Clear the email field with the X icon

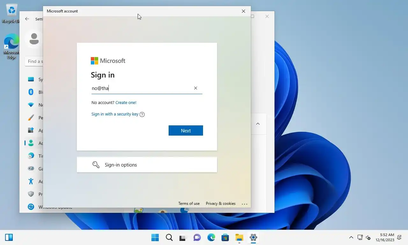[196, 88]
